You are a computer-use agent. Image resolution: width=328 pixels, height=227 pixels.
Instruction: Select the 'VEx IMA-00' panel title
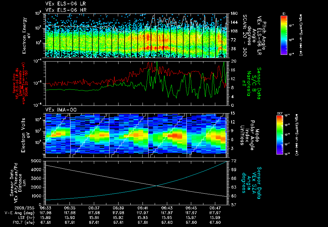[x=61, y=110]
